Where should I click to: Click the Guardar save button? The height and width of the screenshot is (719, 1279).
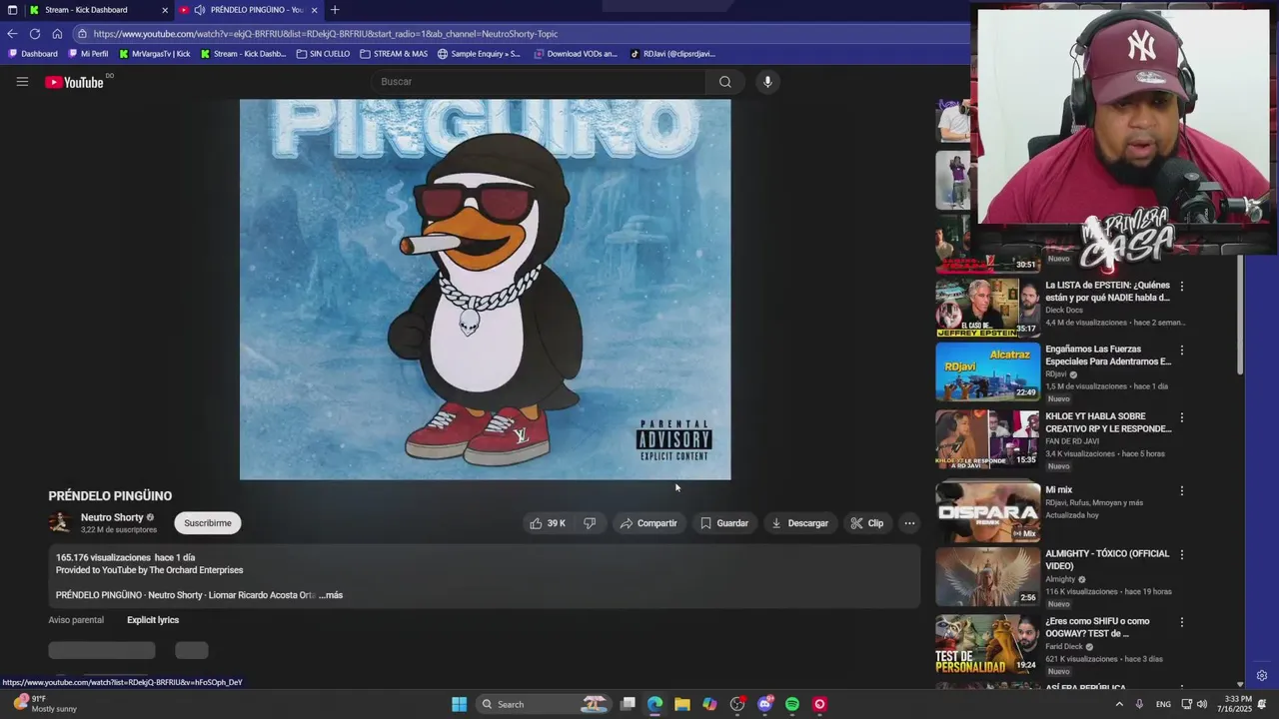[723, 523]
